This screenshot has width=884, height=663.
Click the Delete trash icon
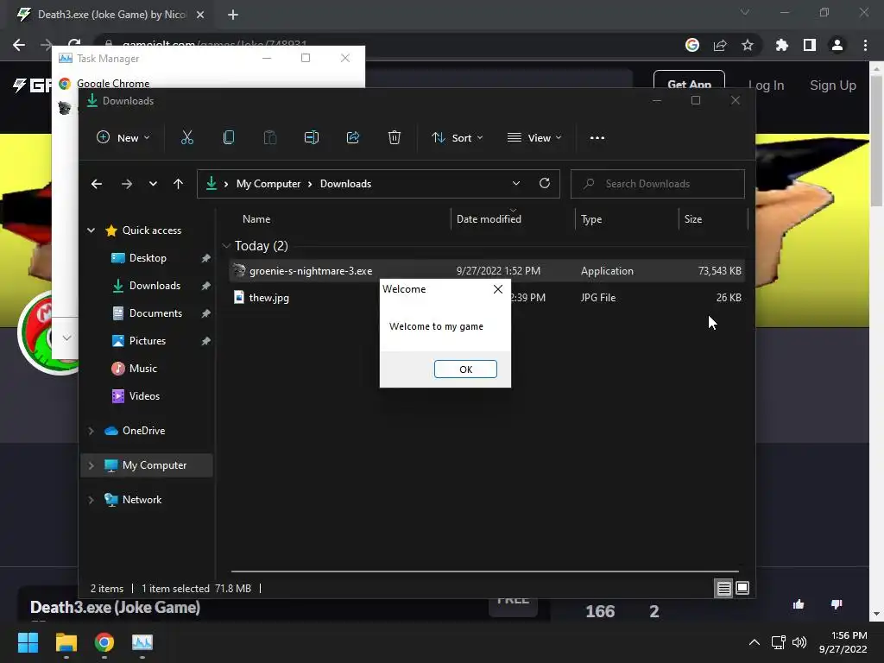[x=394, y=137]
